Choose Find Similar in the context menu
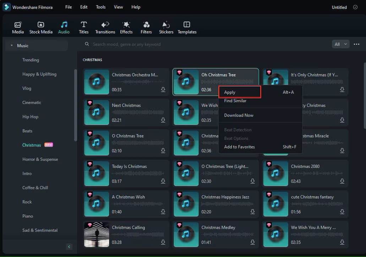 (260, 101)
